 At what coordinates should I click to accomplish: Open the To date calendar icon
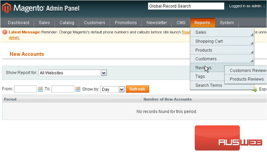78,89
